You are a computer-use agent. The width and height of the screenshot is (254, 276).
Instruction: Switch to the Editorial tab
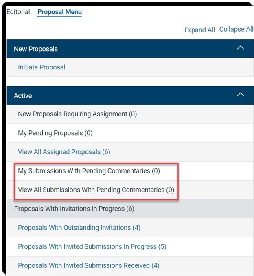[18, 12]
